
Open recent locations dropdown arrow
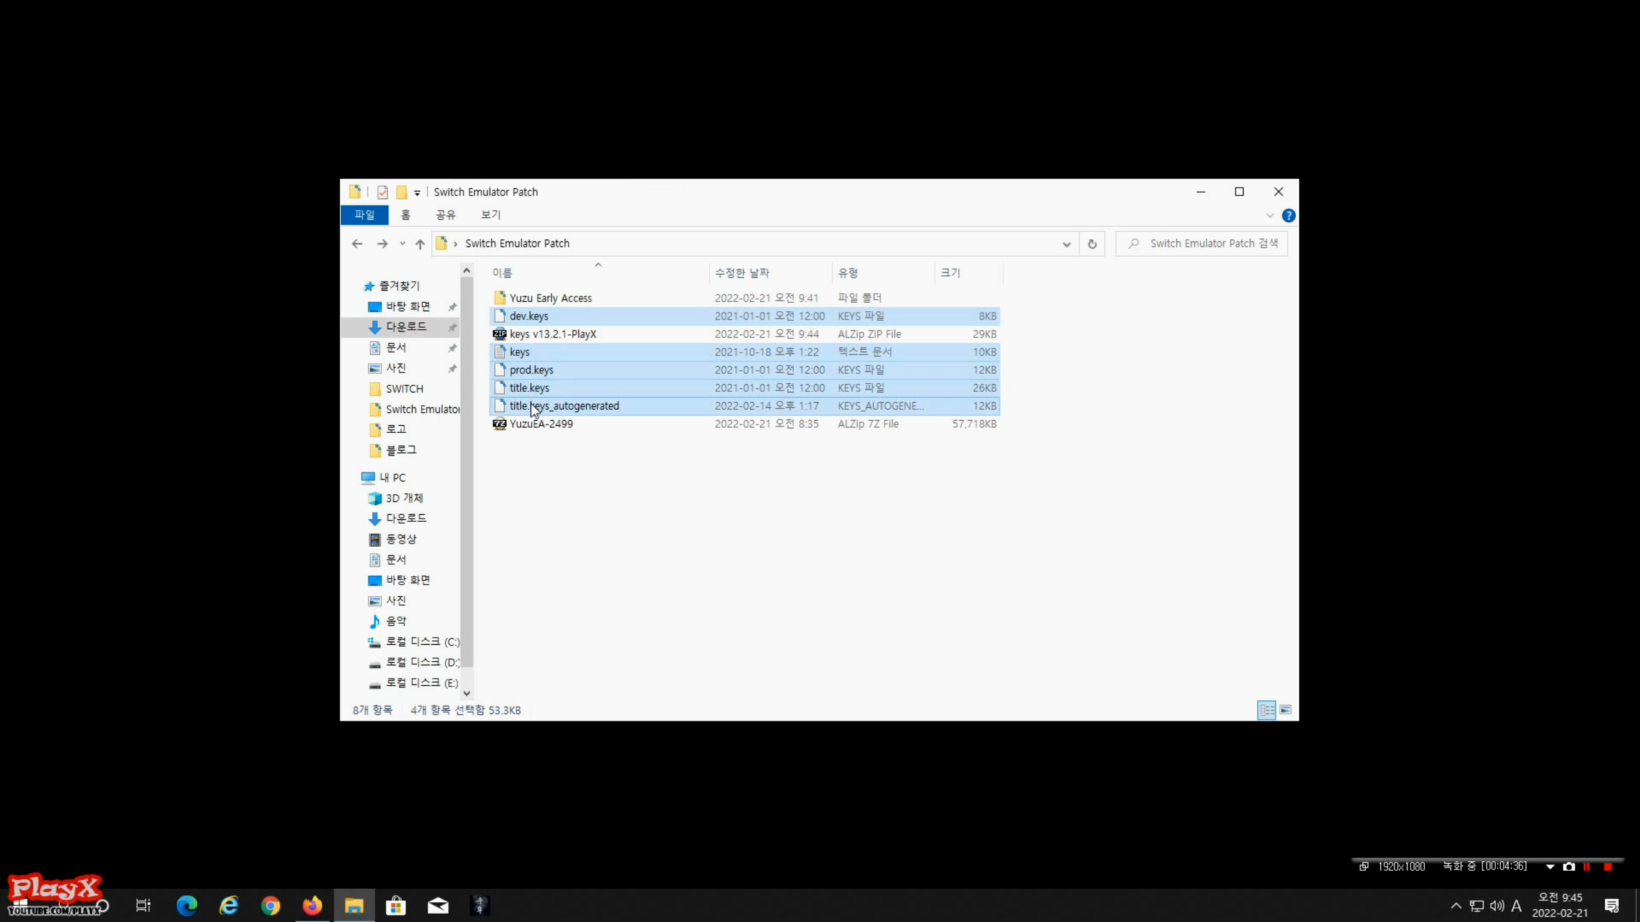click(x=402, y=244)
